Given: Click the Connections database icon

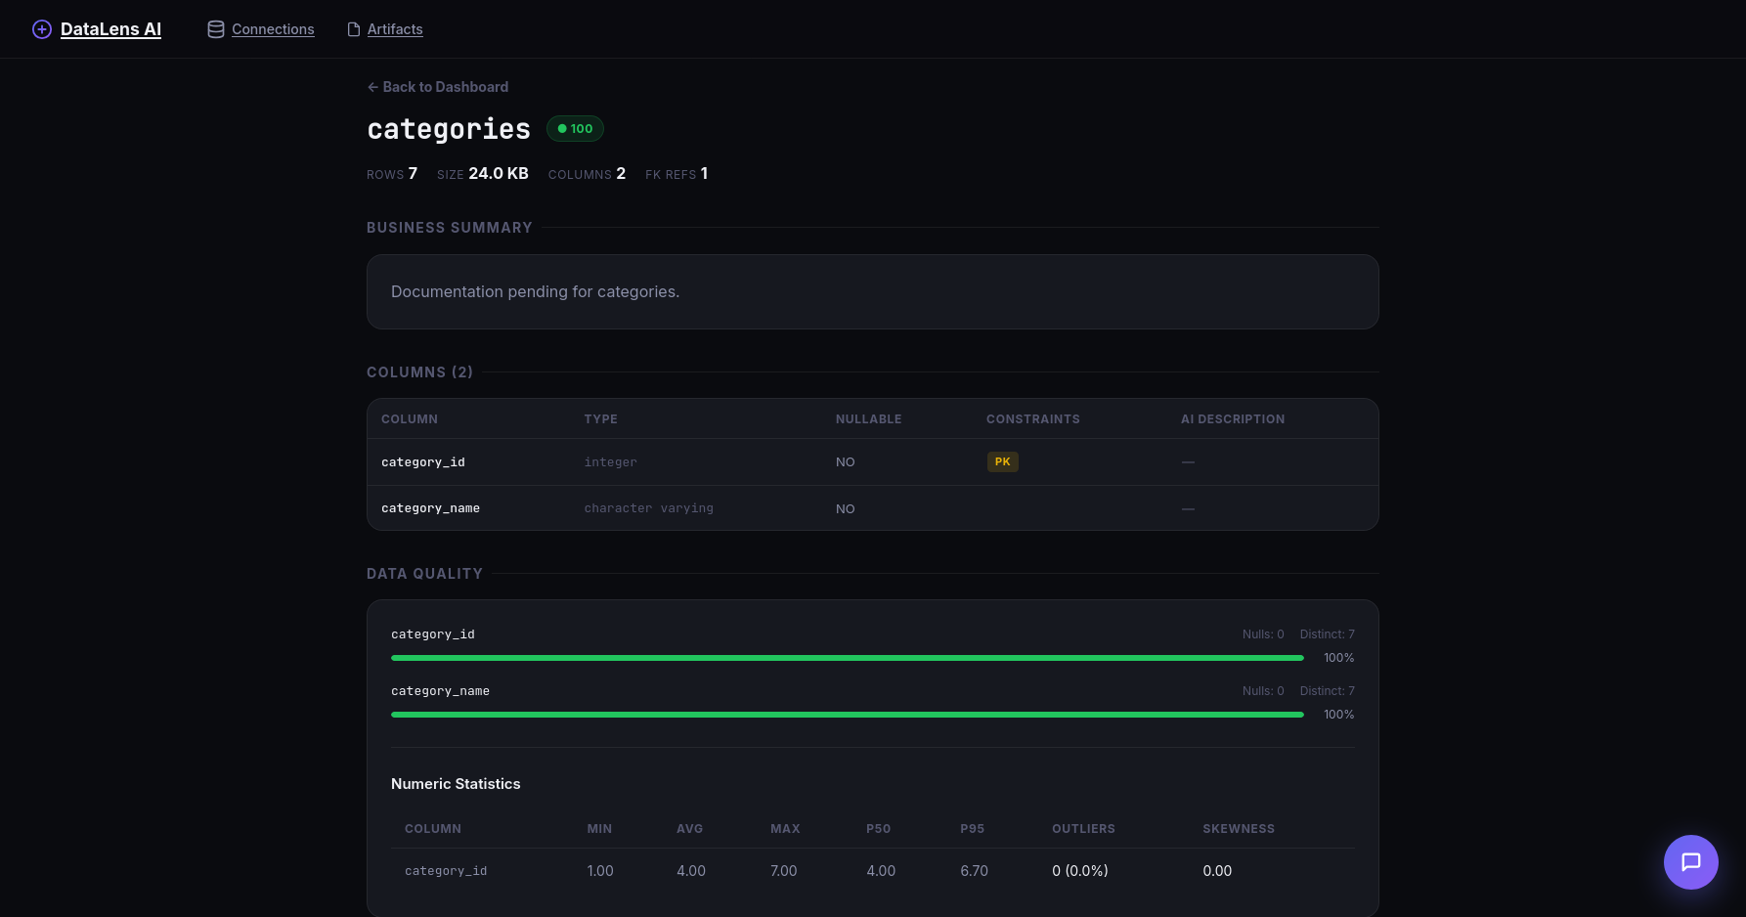Looking at the screenshot, I should (216, 29).
